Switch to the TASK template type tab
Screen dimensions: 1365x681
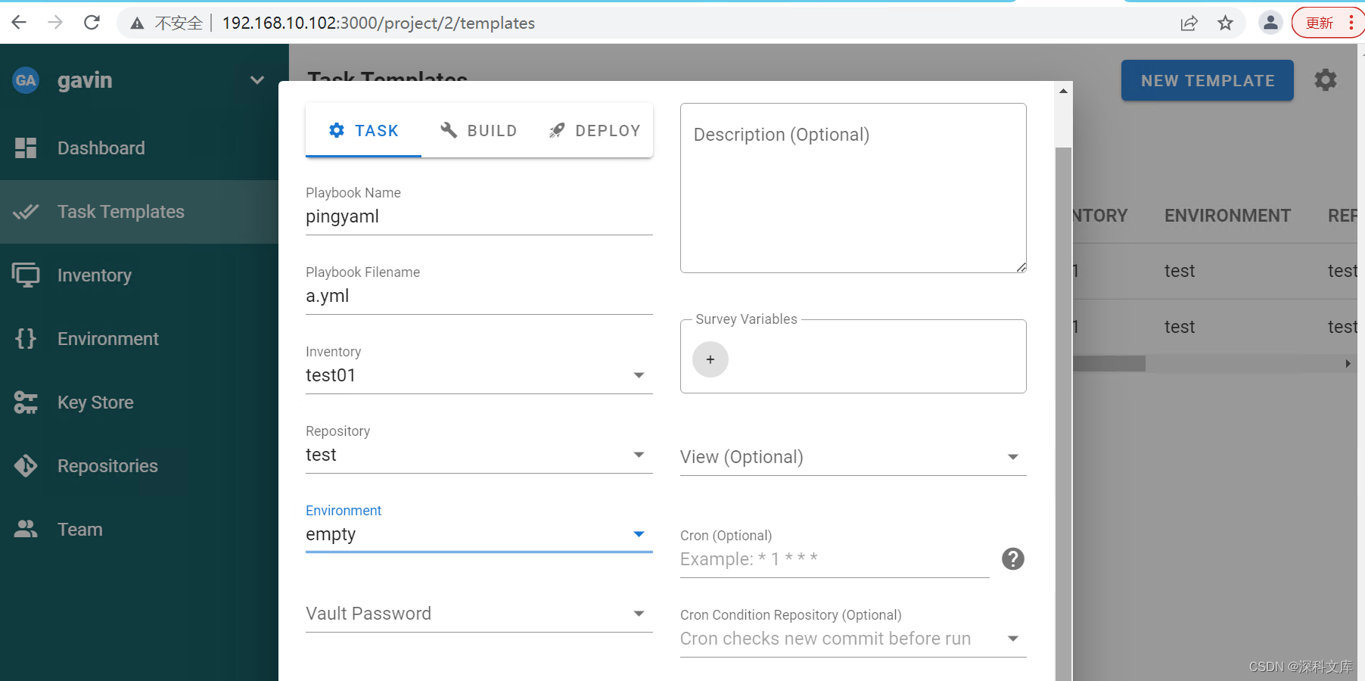point(363,130)
